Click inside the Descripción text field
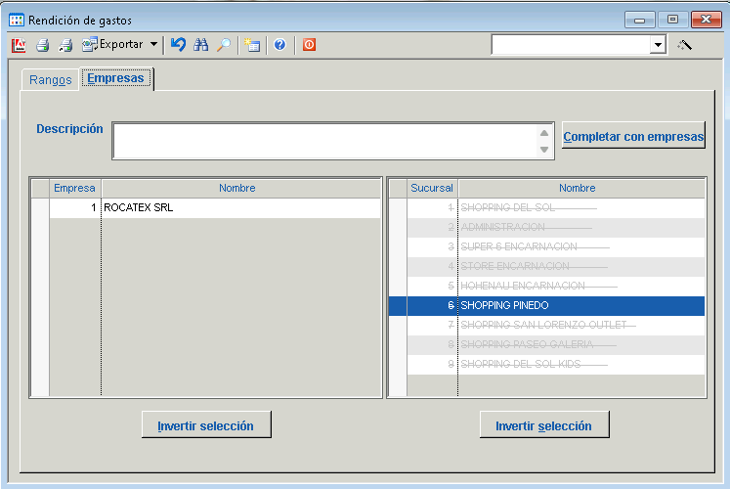730x489 pixels. [x=325, y=141]
